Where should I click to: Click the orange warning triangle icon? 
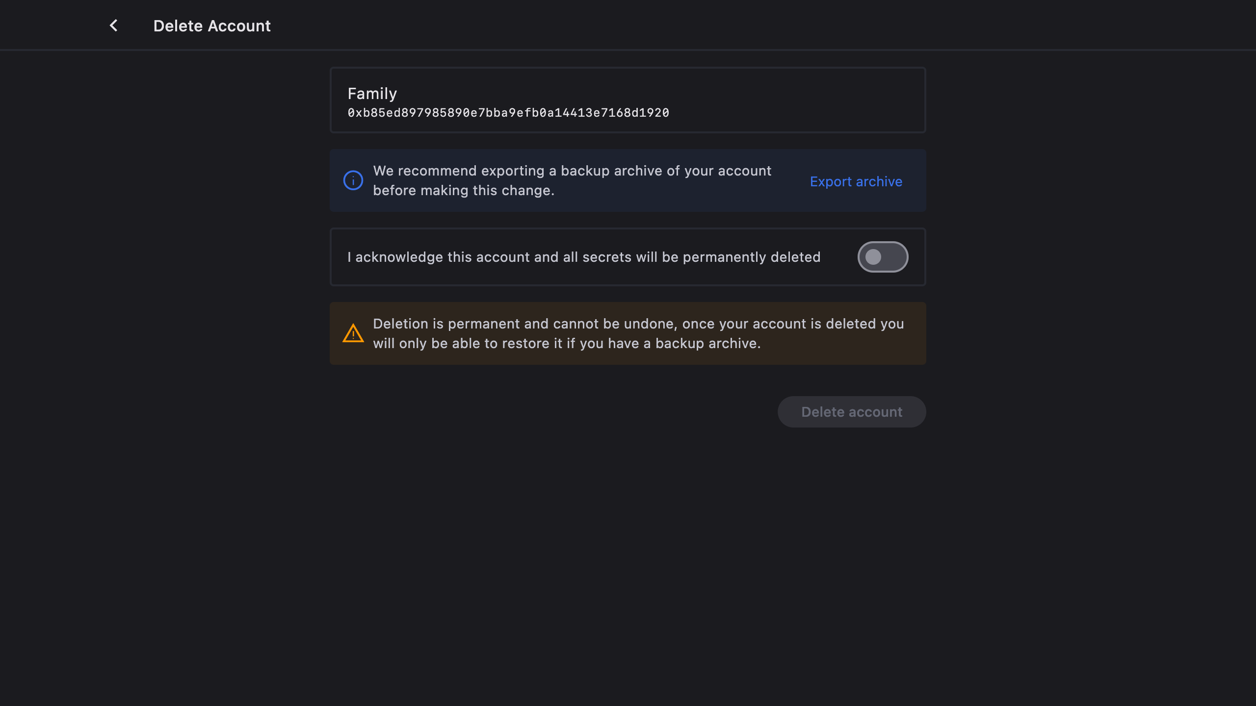click(353, 333)
